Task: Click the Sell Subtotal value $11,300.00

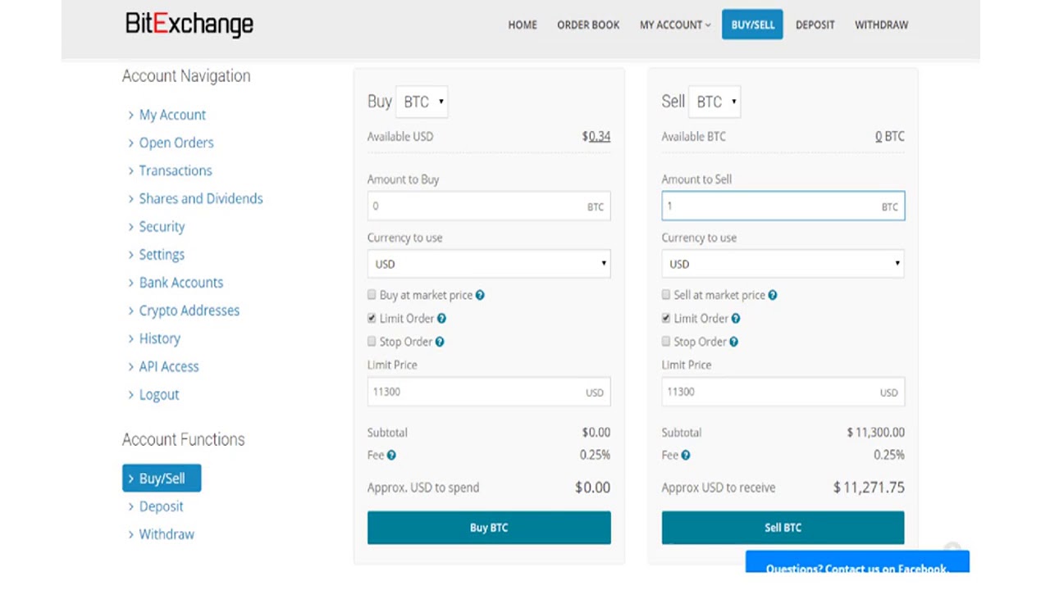Action: [876, 433]
